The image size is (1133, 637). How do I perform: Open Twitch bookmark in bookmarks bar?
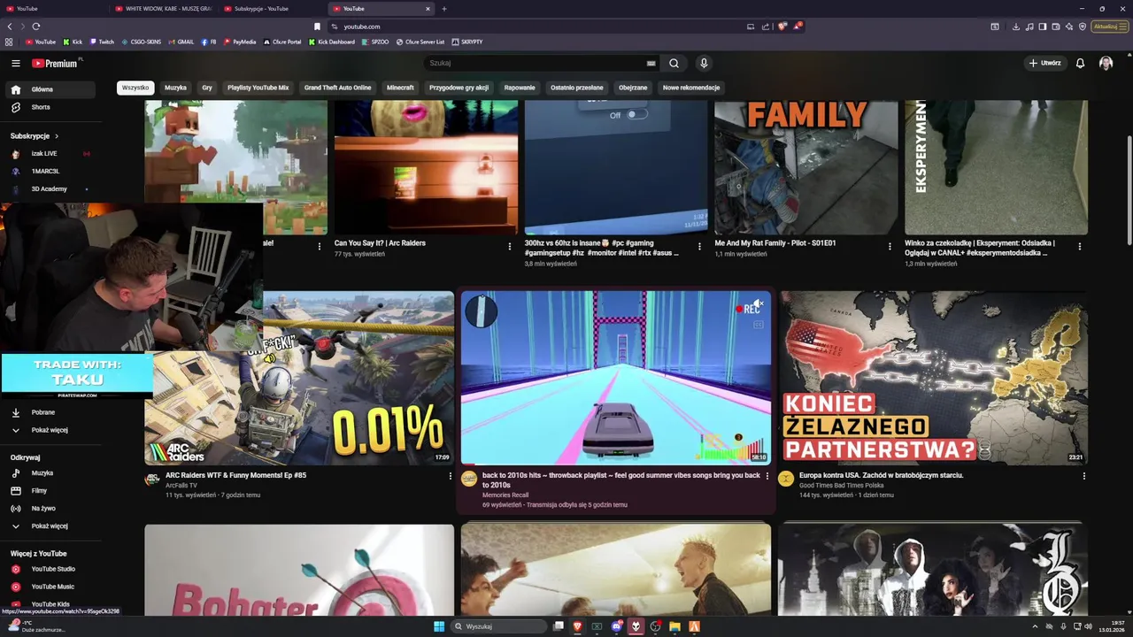102,42
